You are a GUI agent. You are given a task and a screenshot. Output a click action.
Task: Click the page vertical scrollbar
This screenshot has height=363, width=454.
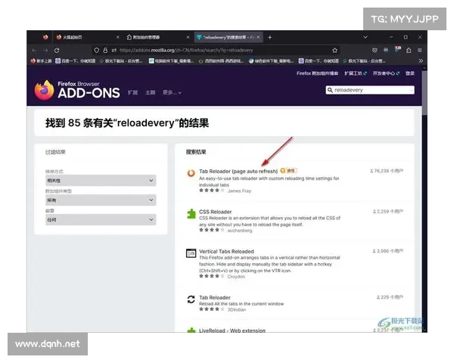pos(424,92)
